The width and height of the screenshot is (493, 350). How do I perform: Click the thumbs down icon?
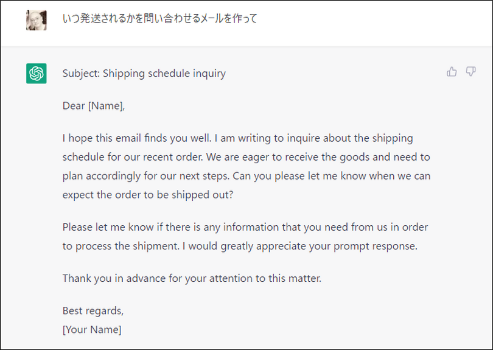[470, 72]
